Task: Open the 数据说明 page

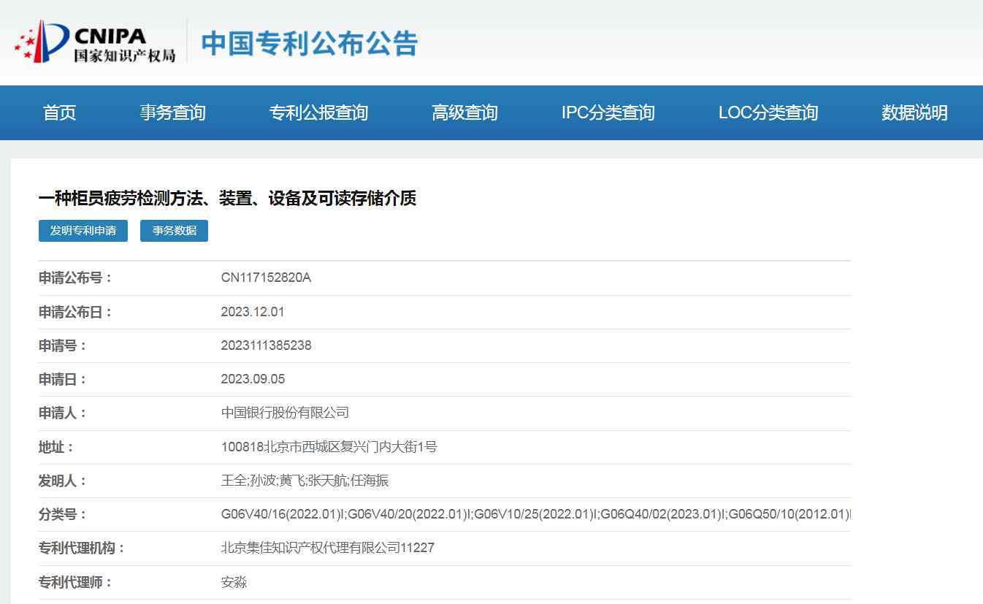Action: point(914,112)
